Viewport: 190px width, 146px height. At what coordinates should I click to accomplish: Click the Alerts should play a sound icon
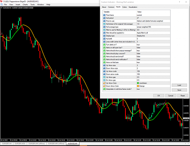pyautogui.click(x=104, y=54)
